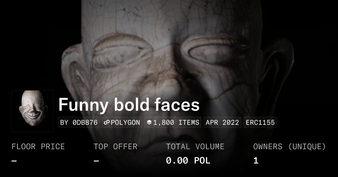Select the TOTAL VOLUME label
The width and height of the screenshot is (338, 177).
pyautogui.click(x=195, y=147)
